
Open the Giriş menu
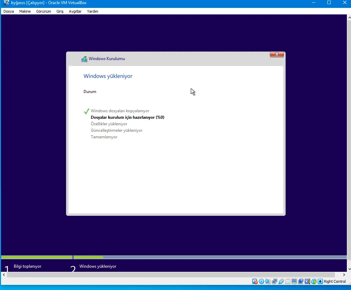tap(60, 11)
